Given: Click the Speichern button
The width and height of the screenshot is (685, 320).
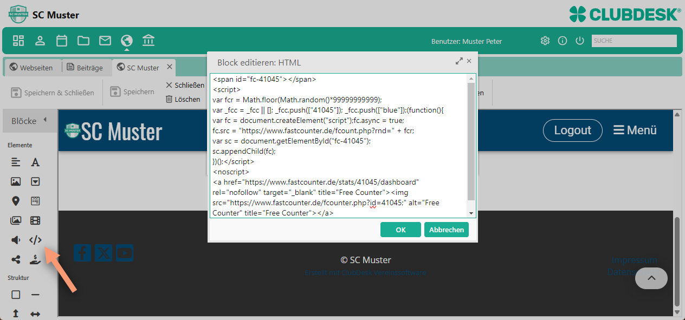Looking at the screenshot, I should click(x=133, y=92).
